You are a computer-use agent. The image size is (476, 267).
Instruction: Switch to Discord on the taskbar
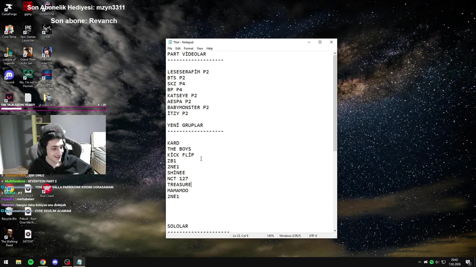[55, 262]
